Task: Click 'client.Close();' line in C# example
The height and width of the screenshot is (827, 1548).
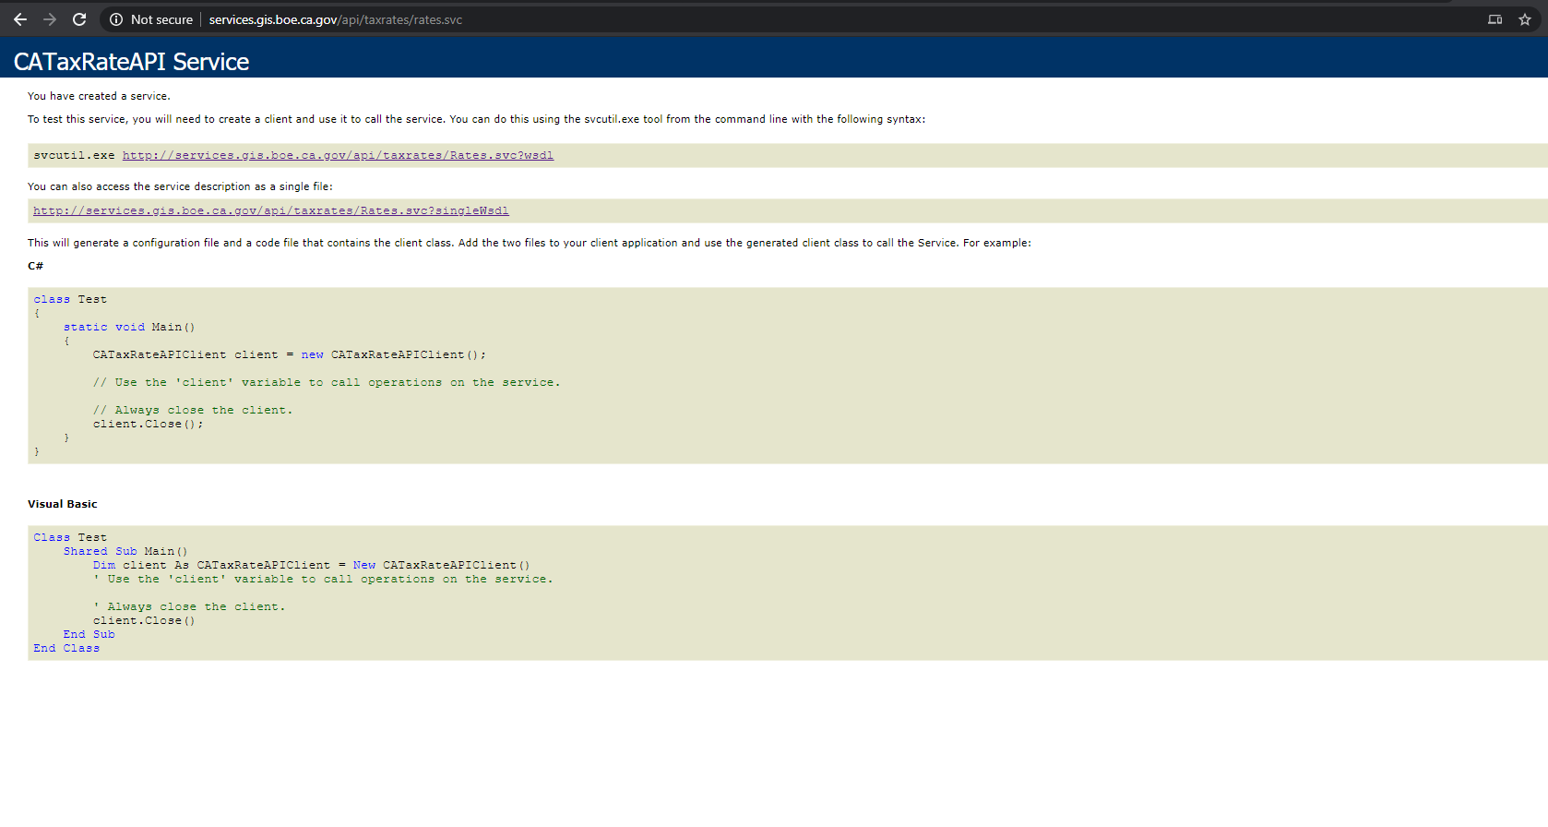Action: (148, 424)
